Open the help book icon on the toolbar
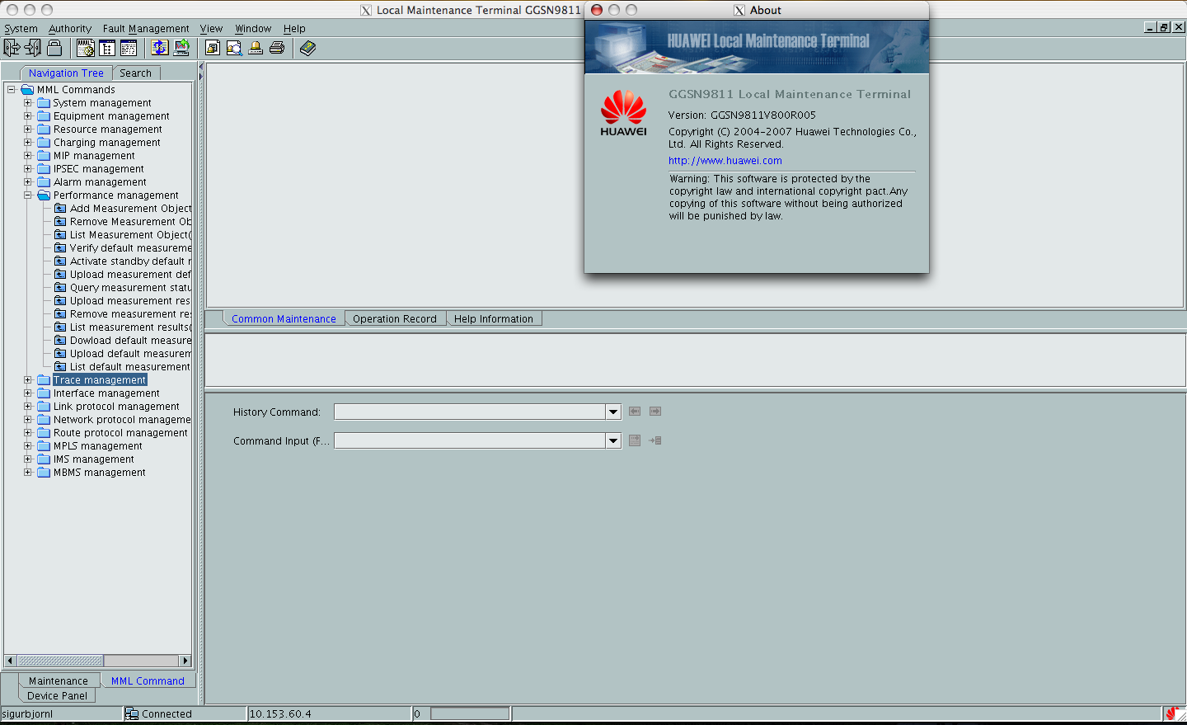Image resolution: width=1187 pixels, height=725 pixels. (x=307, y=48)
